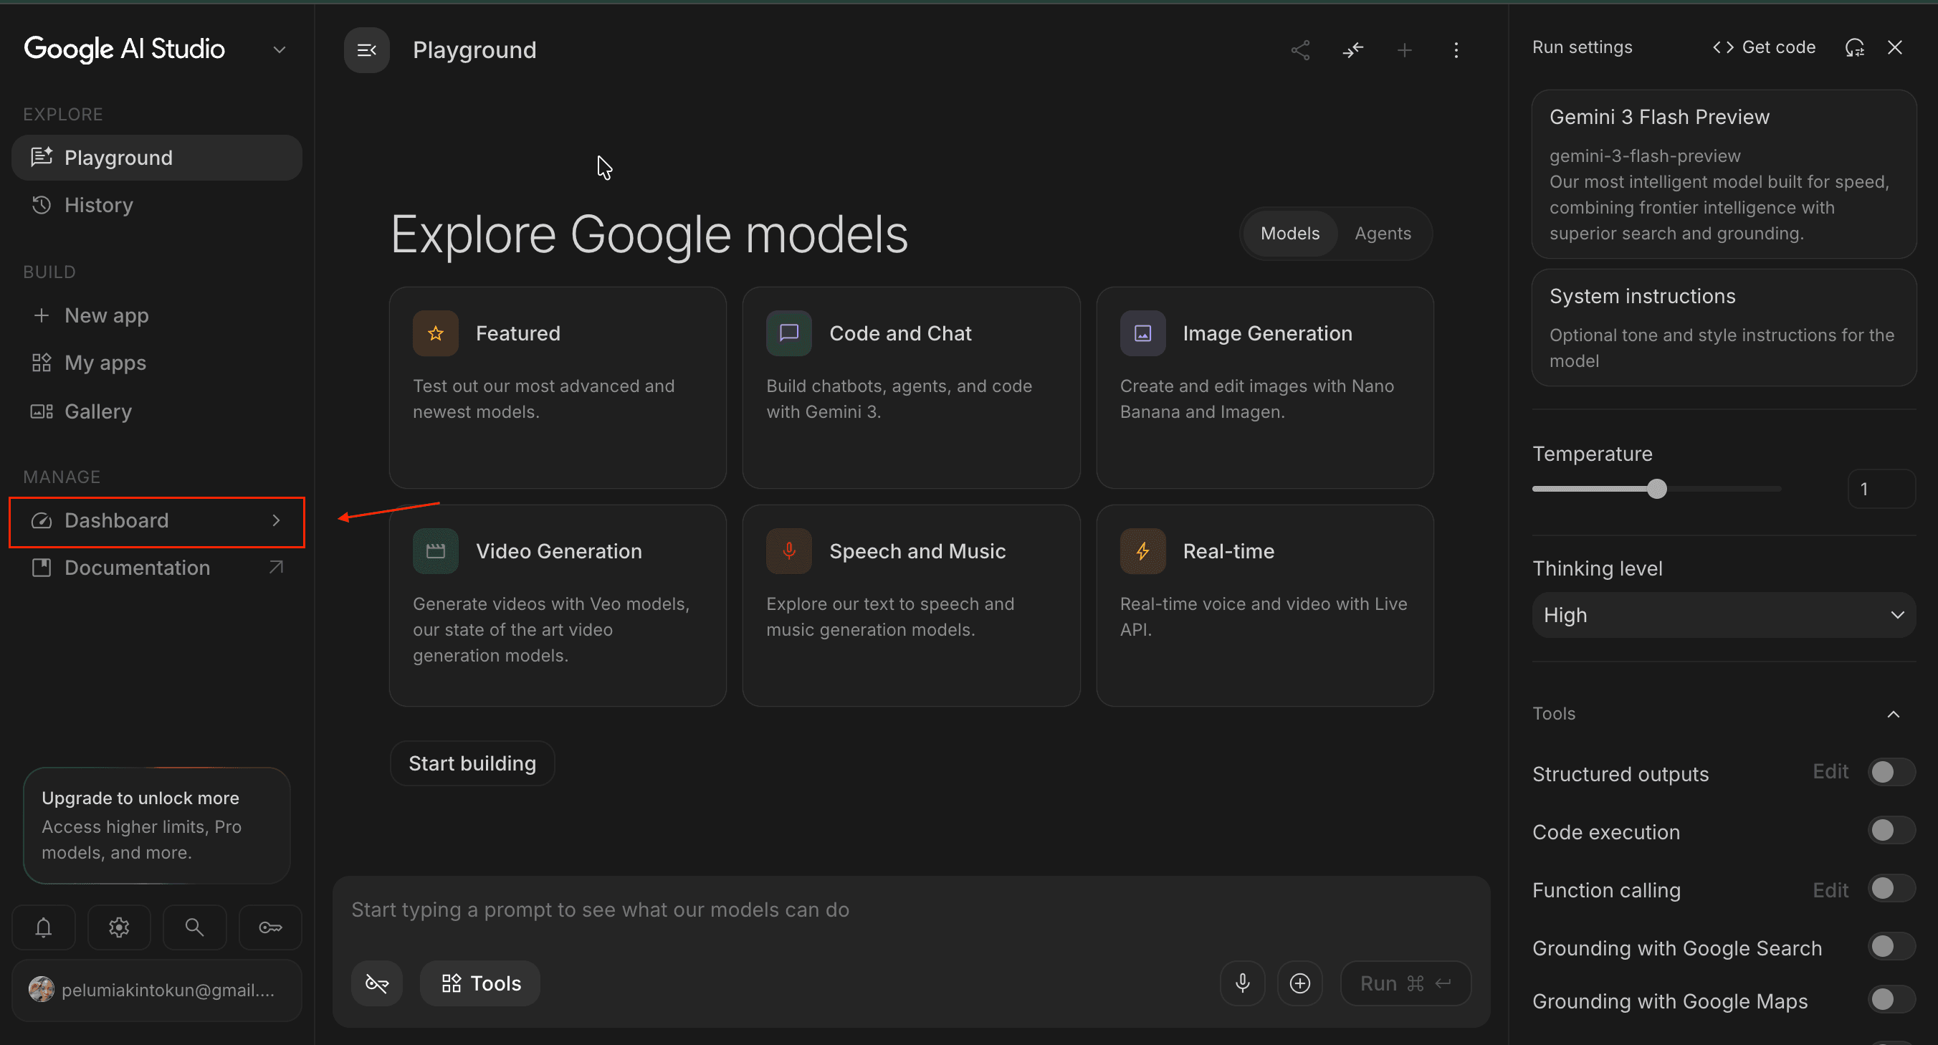The width and height of the screenshot is (1938, 1045).
Task: Click the search magnifier icon in sidebar
Action: [194, 927]
